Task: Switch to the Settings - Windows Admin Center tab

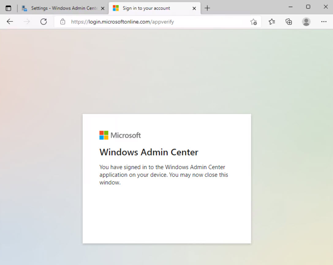Action: pos(61,8)
